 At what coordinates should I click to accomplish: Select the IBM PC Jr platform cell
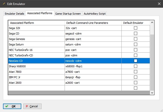36,77
